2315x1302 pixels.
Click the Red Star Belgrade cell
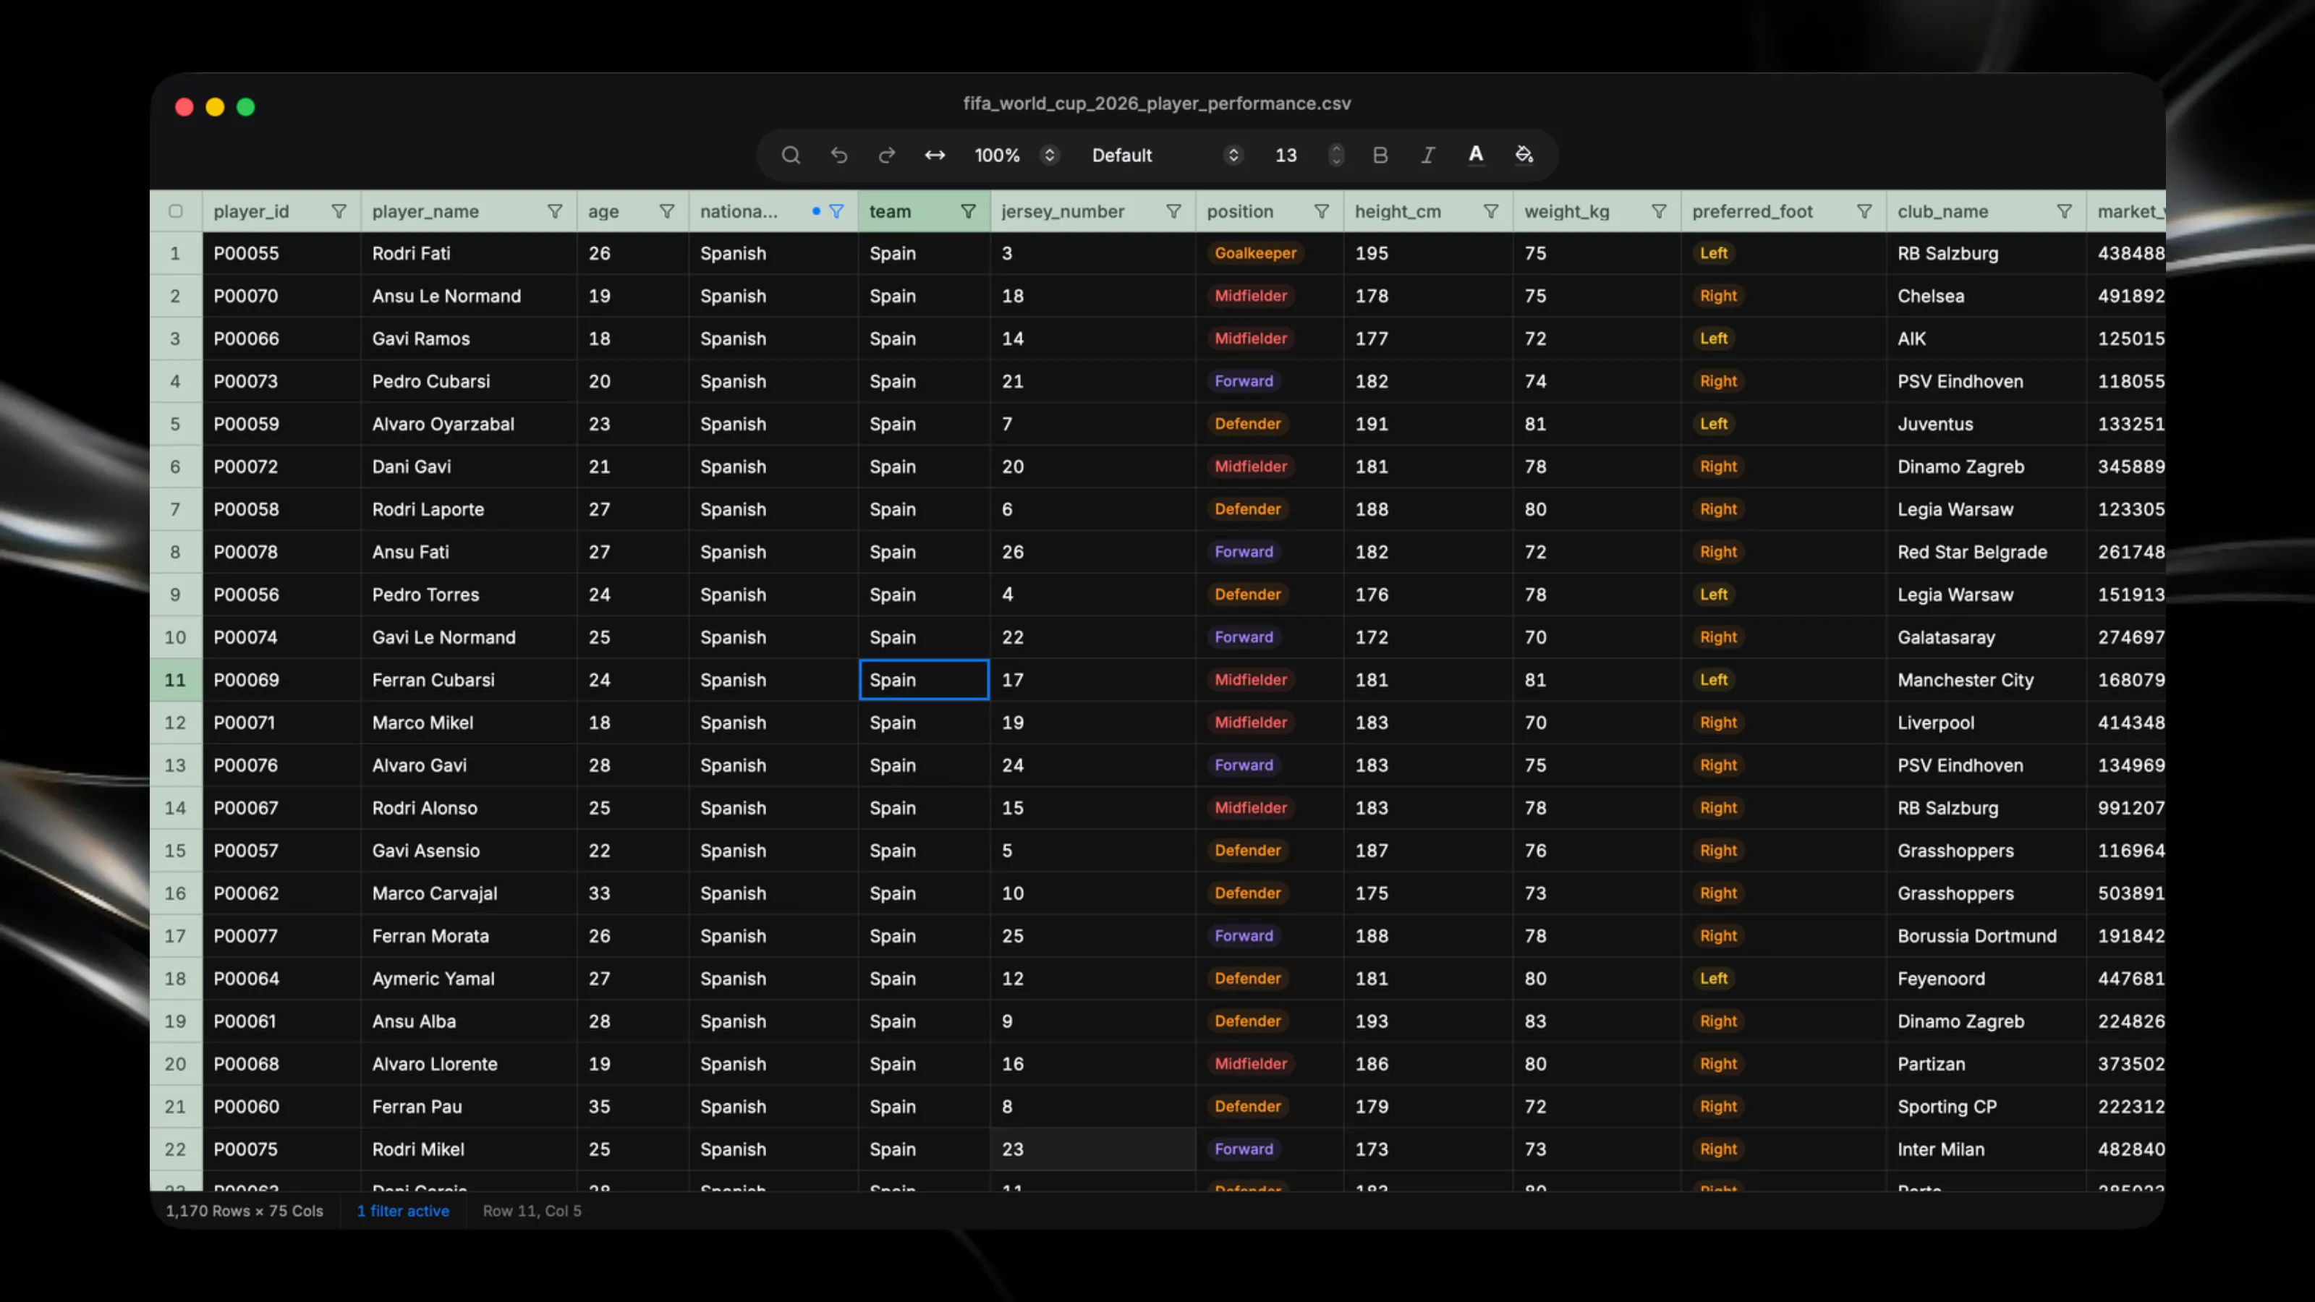coord(1986,552)
